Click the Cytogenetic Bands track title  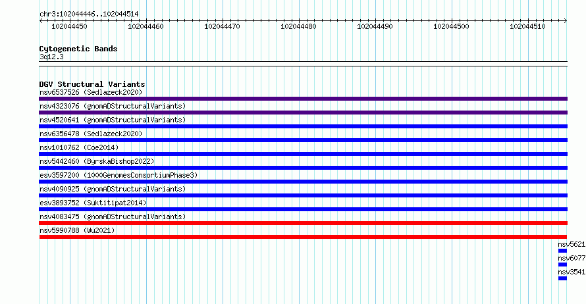point(78,49)
